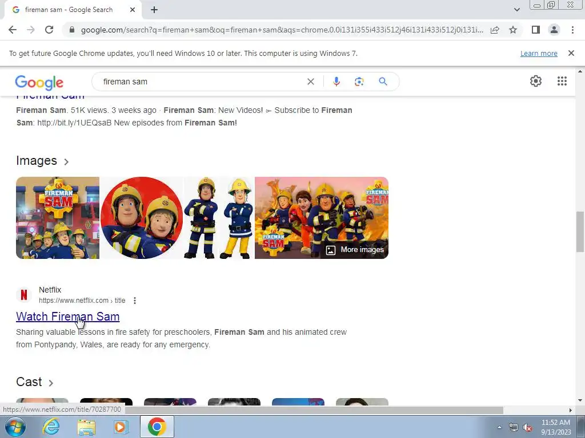Reload the current page
The height and width of the screenshot is (438, 585).
tap(49, 30)
